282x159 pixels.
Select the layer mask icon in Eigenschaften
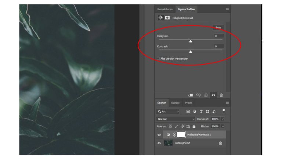coord(167,18)
